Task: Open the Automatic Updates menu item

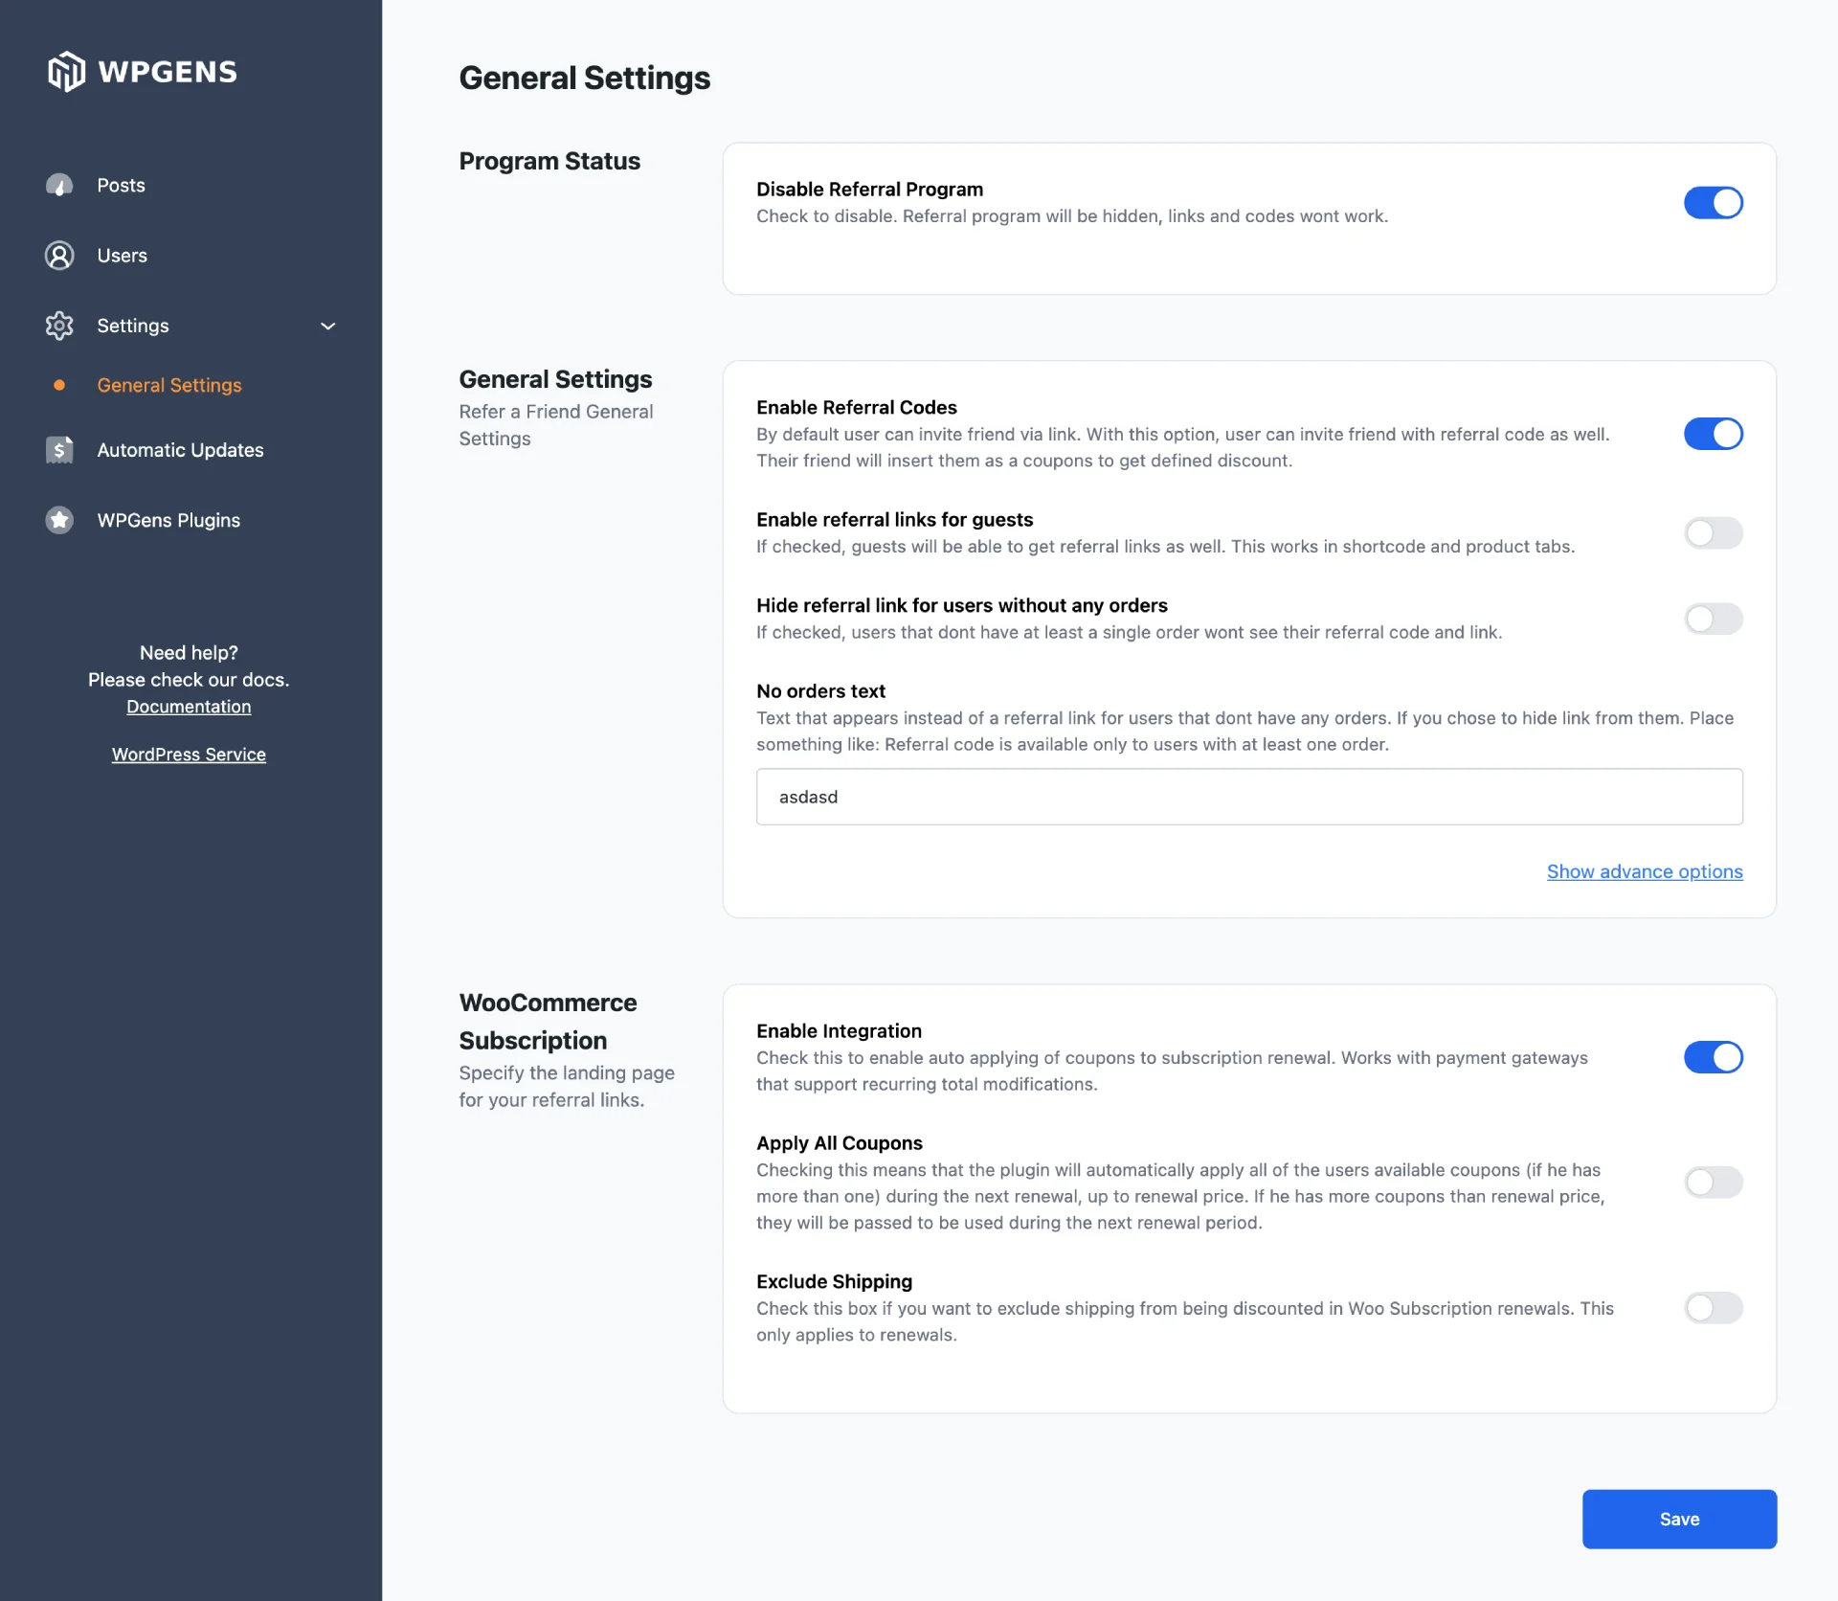Action: [x=180, y=450]
